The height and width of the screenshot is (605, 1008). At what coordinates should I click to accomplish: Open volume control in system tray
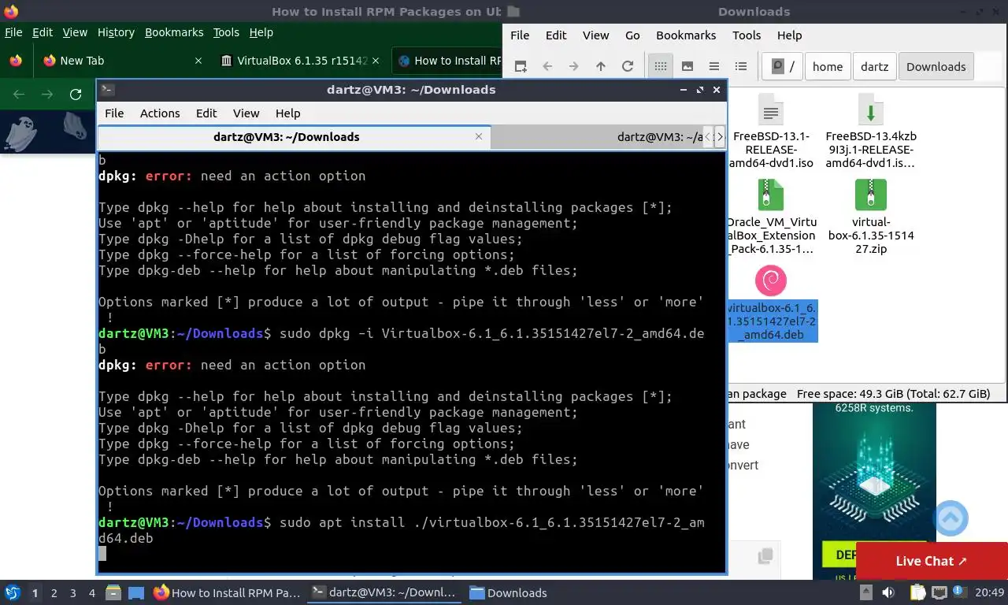click(x=888, y=592)
